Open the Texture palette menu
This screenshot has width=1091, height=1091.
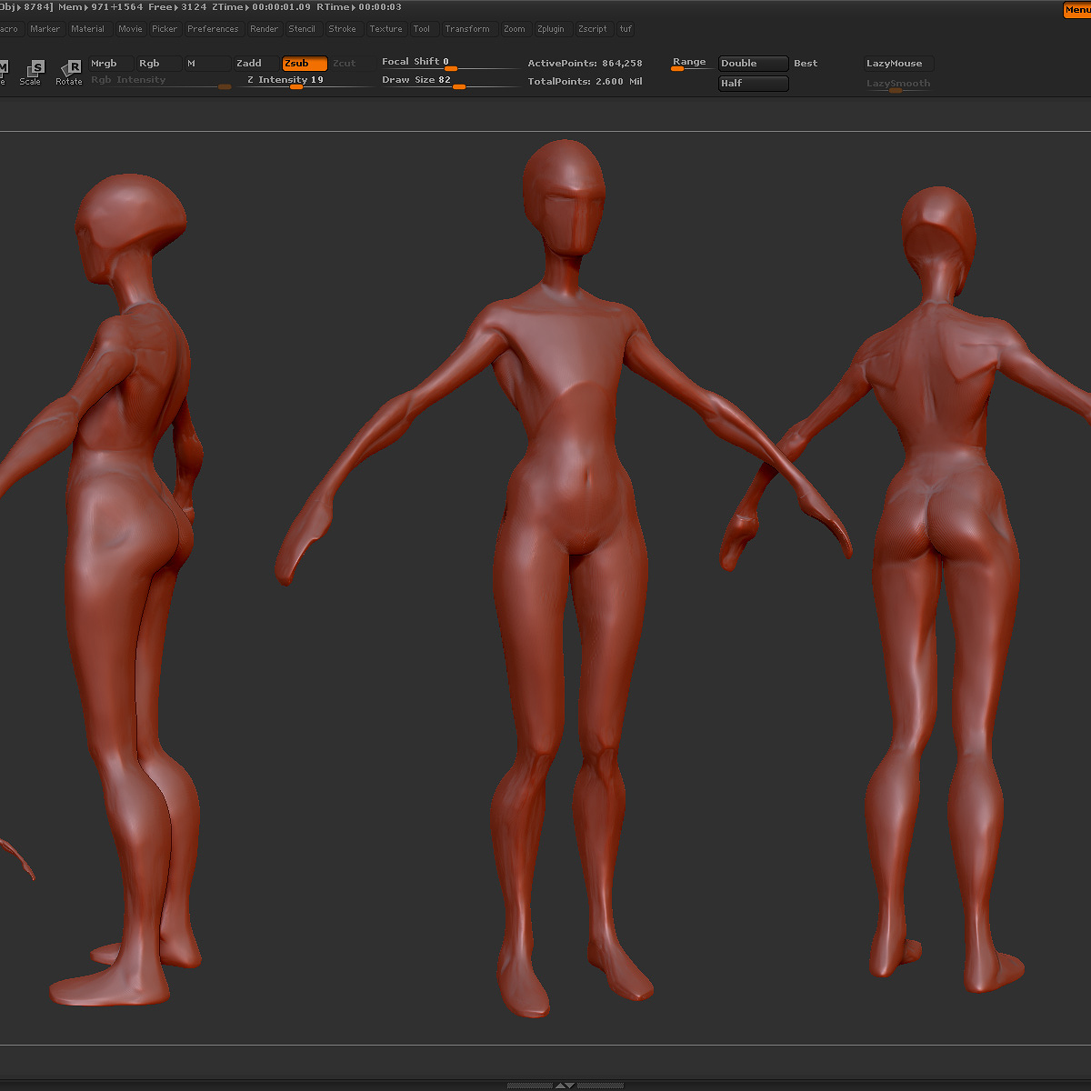385,29
